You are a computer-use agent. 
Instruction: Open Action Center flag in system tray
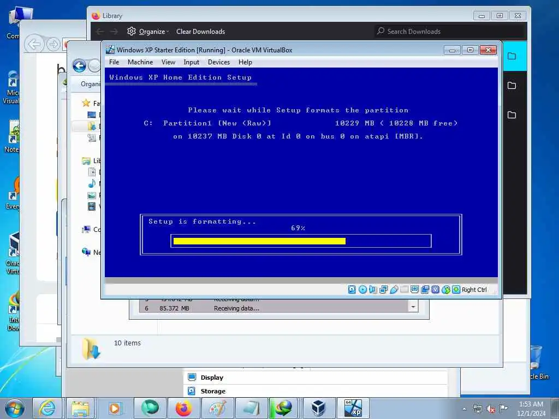(x=503, y=408)
